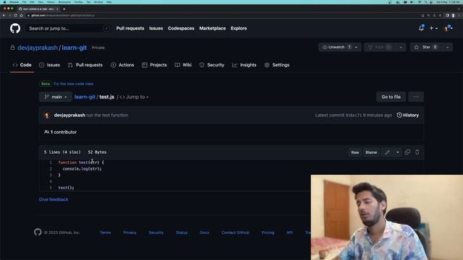Select line number 5 with test();

51,188
